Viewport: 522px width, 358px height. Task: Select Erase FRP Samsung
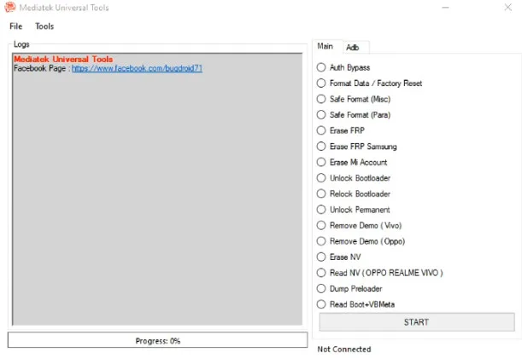coord(321,147)
